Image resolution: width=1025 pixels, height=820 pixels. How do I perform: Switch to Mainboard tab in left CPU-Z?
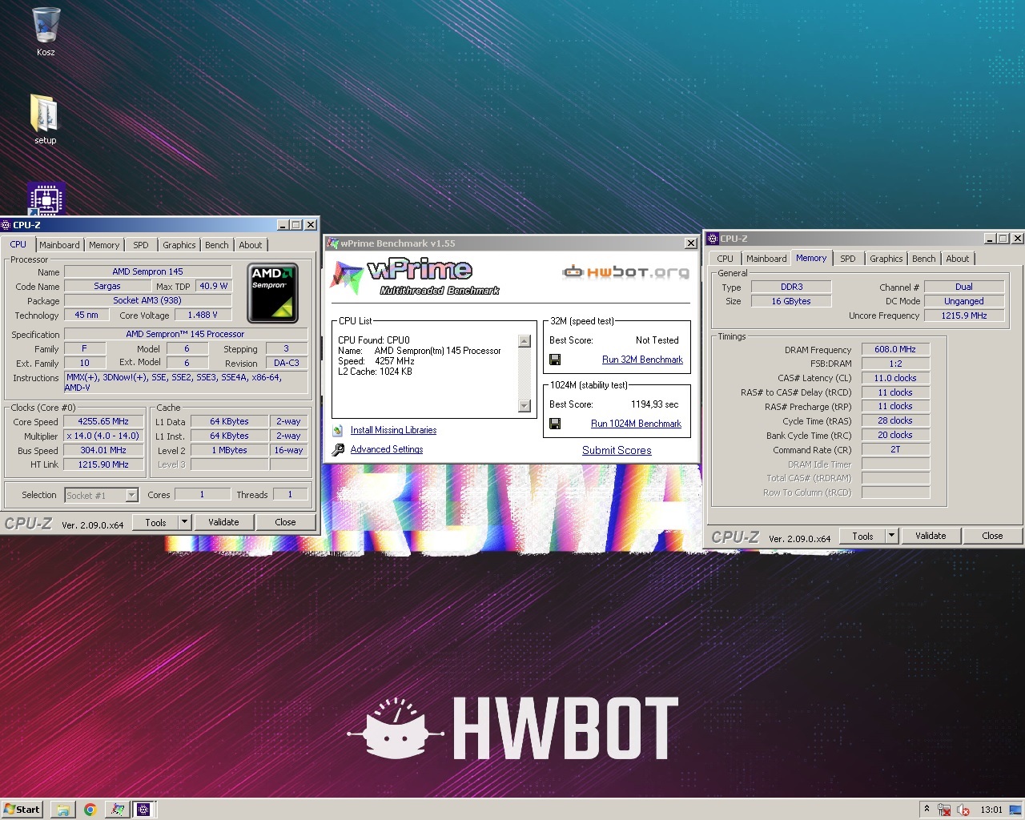tap(59, 245)
